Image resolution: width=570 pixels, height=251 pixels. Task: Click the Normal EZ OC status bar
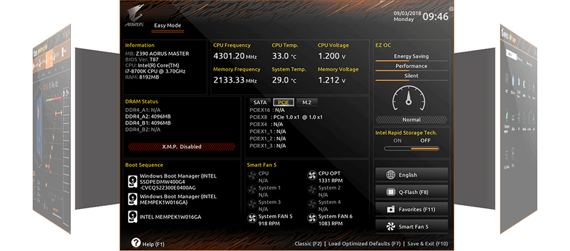click(x=411, y=120)
